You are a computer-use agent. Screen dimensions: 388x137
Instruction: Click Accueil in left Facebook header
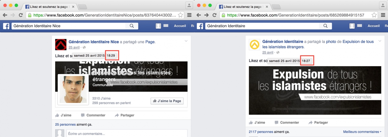coord(180,26)
